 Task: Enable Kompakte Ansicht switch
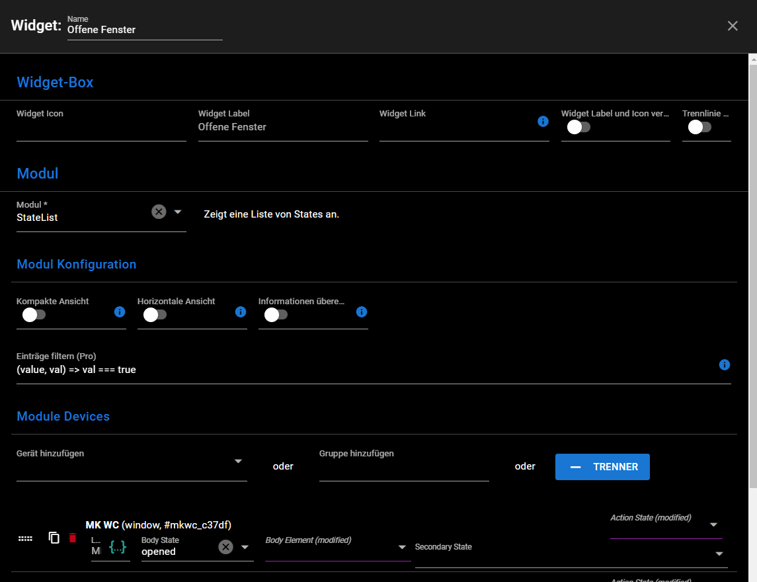click(x=34, y=315)
